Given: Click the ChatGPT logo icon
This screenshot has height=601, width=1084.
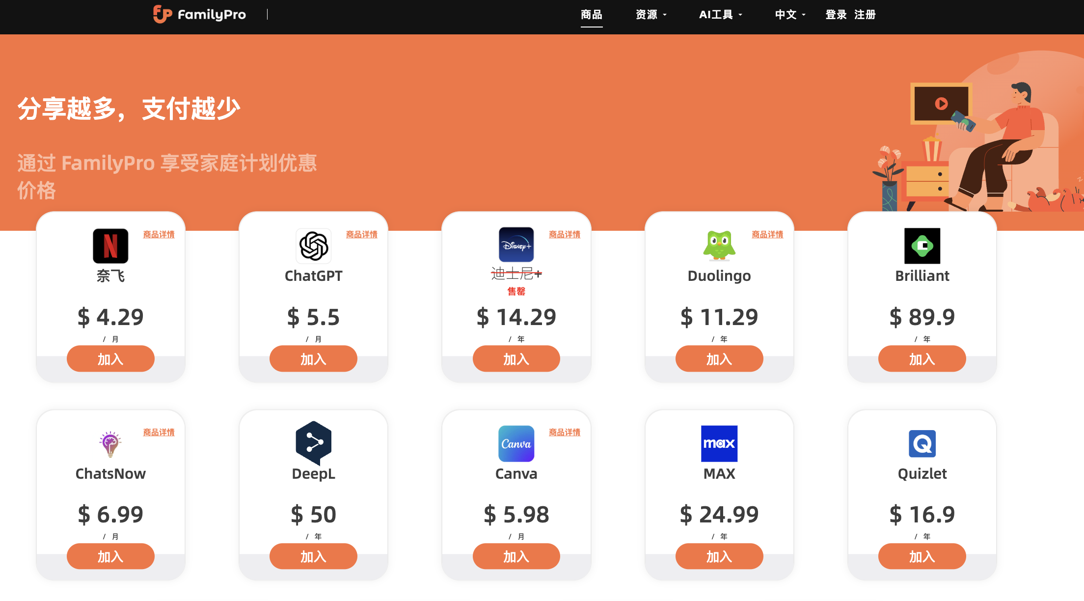Looking at the screenshot, I should (x=313, y=246).
